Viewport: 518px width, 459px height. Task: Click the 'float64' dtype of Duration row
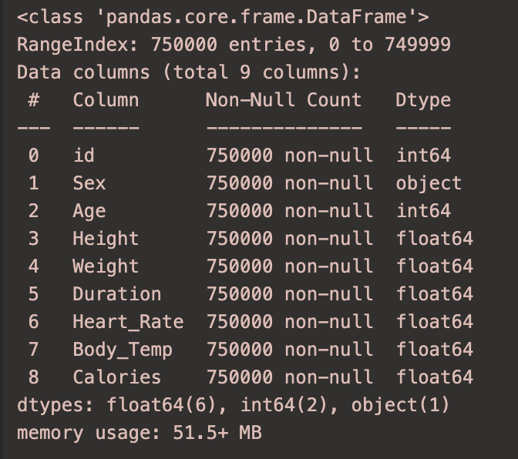point(435,293)
